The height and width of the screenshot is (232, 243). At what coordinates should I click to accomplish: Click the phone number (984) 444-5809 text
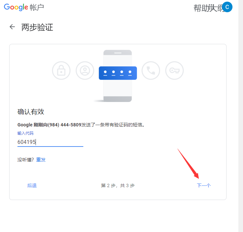65,125
